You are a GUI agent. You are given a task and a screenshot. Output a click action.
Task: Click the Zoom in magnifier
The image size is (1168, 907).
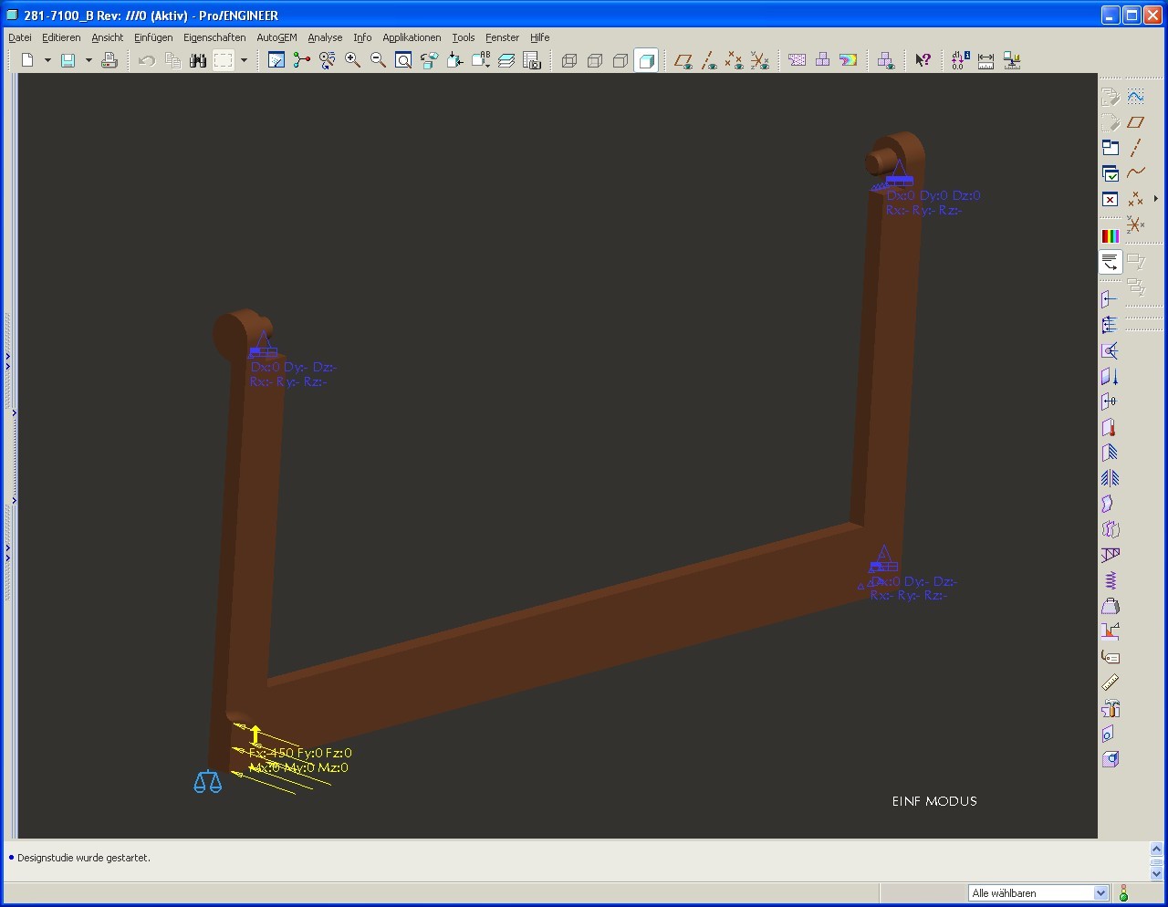click(353, 60)
